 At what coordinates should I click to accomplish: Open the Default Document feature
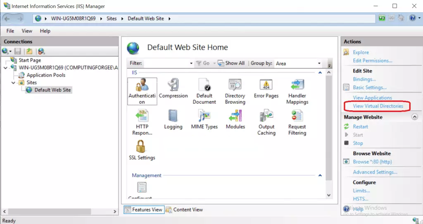tap(204, 91)
